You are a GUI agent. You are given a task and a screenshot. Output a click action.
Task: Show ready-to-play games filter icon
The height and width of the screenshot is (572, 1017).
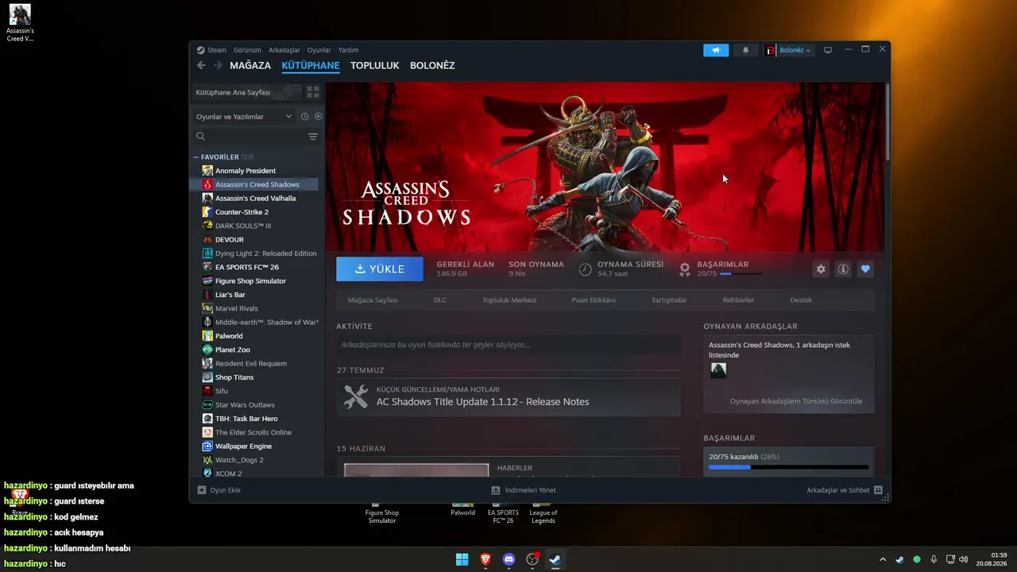click(x=318, y=117)
